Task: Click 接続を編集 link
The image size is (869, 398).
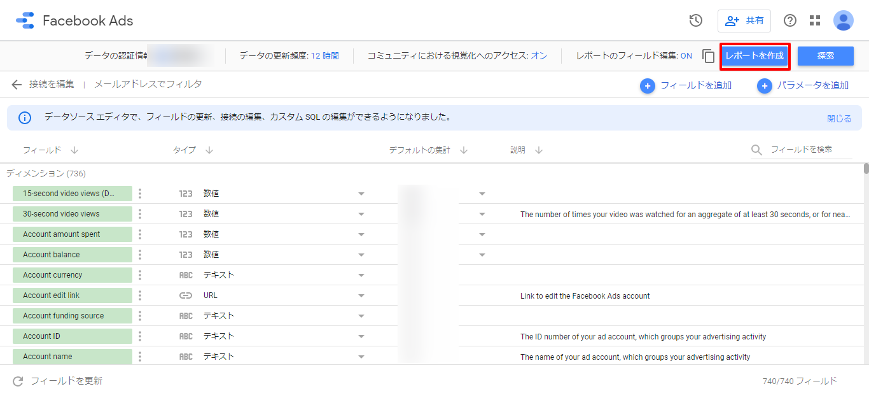Action: tap(52, 84)
